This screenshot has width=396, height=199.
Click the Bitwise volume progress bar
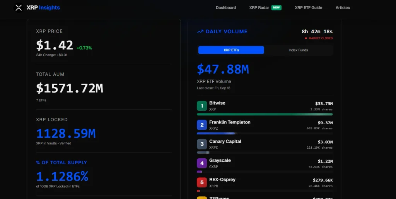pos(265,114)
